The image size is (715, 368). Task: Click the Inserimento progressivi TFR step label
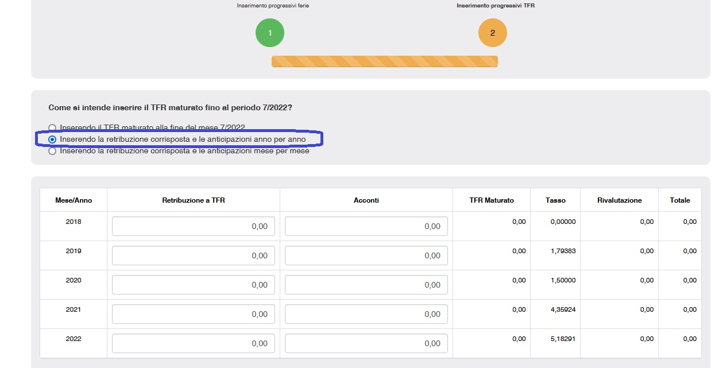492,6
